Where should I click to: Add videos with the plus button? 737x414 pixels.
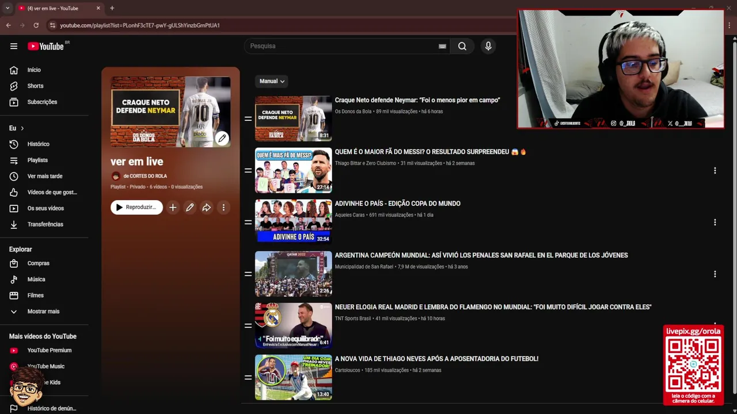173,208
